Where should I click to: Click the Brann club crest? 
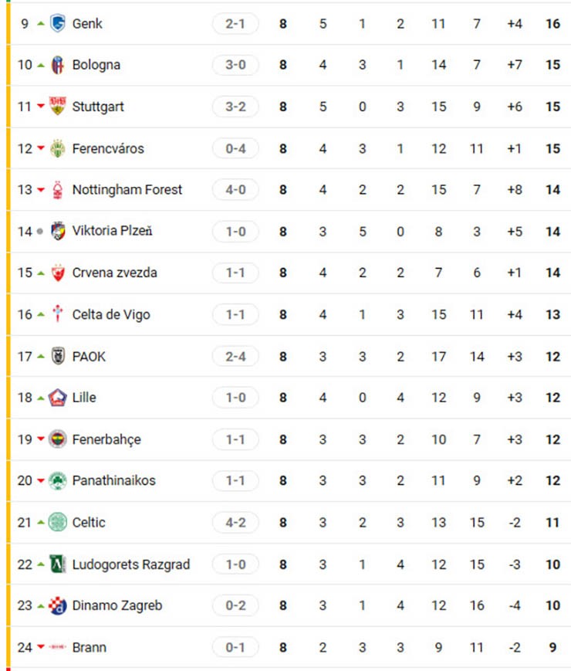[59, 647]
